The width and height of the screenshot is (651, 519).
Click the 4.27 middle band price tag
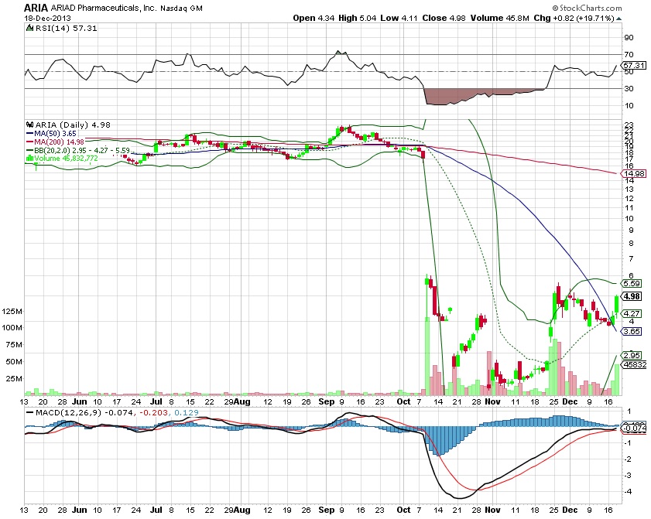click(x=632, y=313)
